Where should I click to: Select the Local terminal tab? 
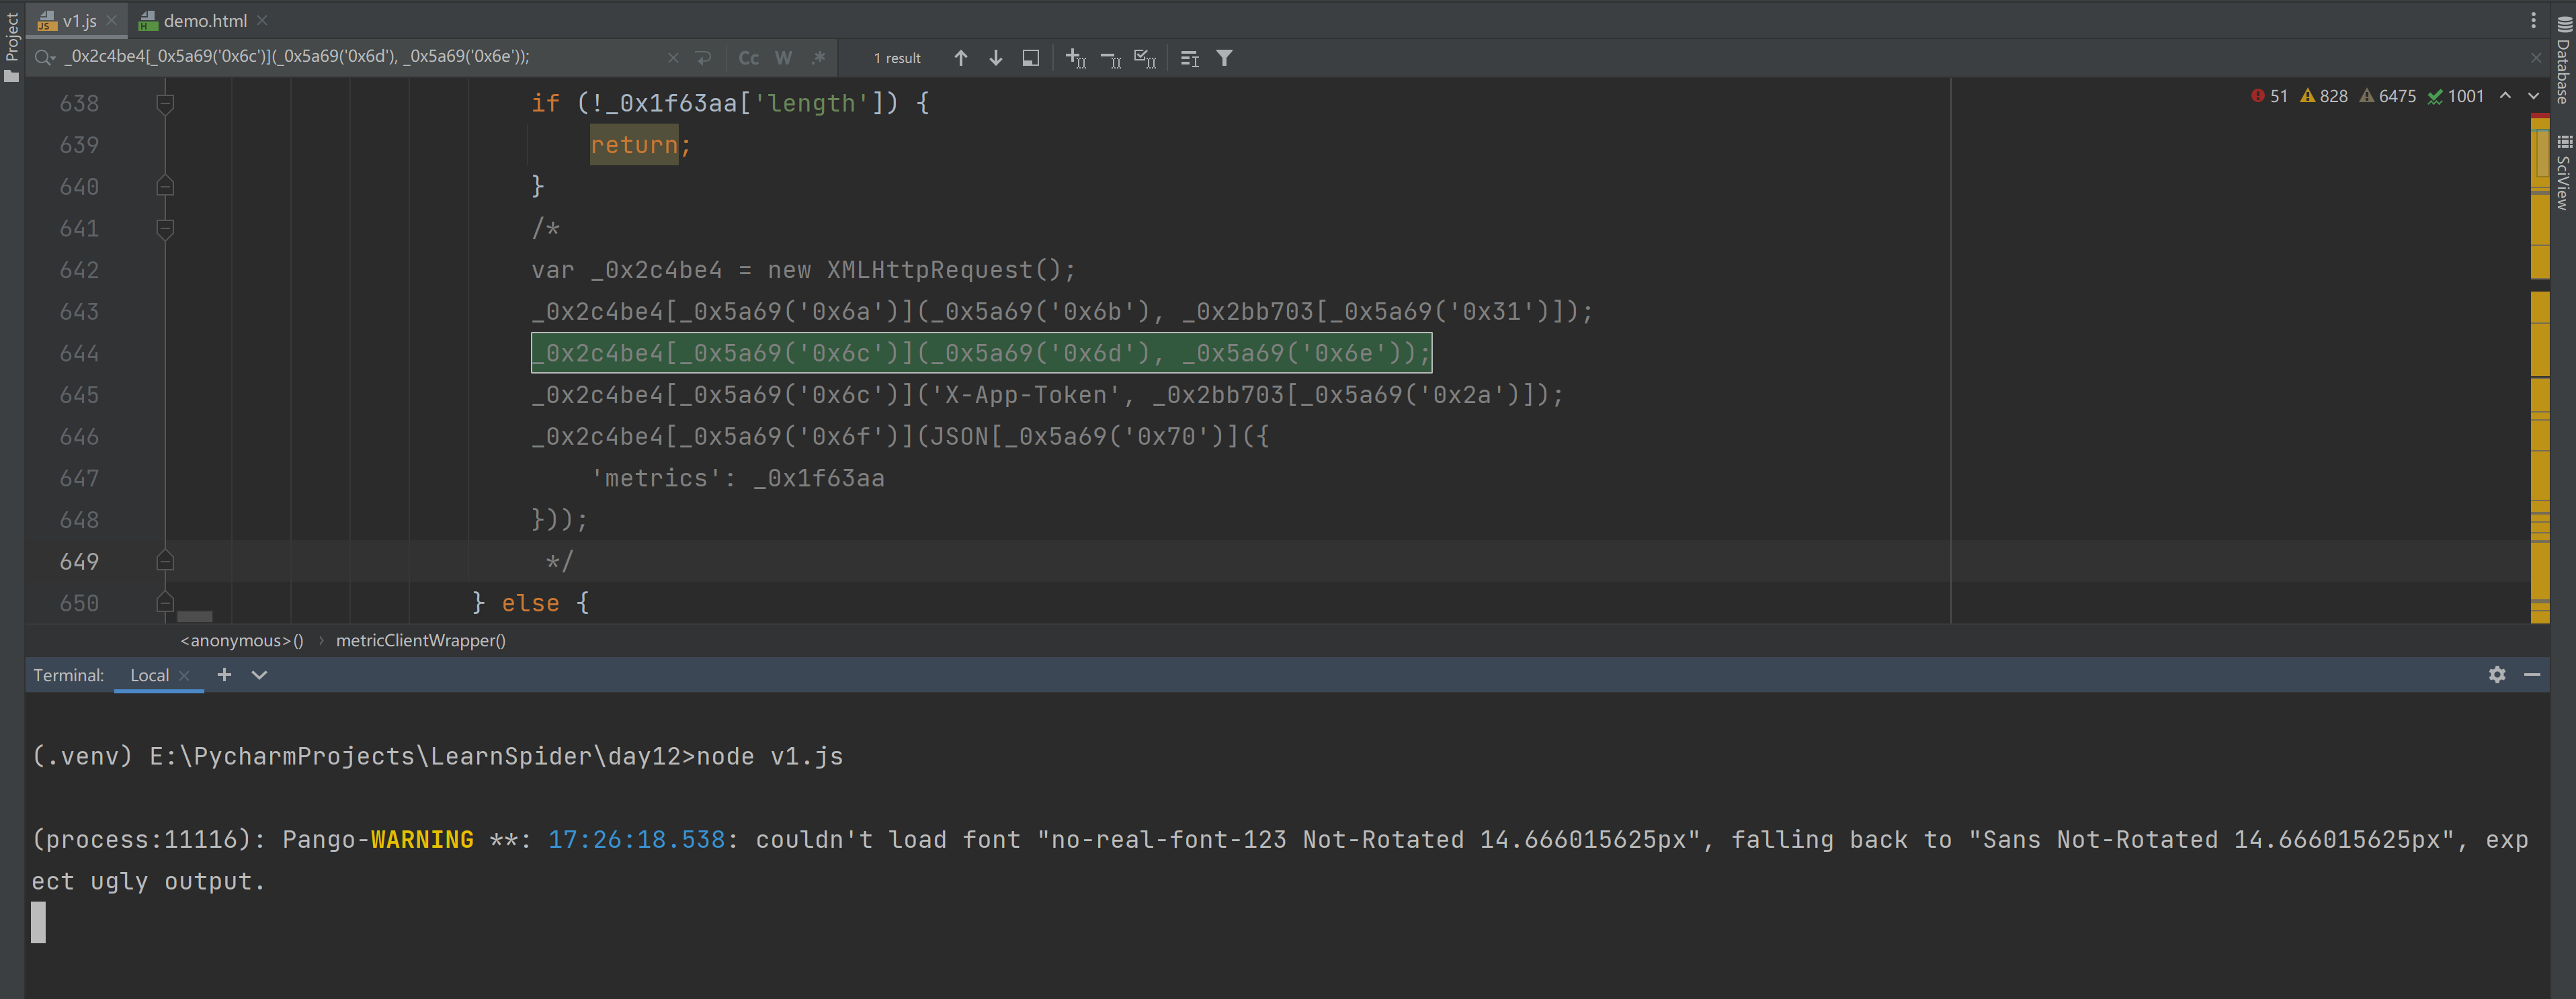[x=149, y=675]
